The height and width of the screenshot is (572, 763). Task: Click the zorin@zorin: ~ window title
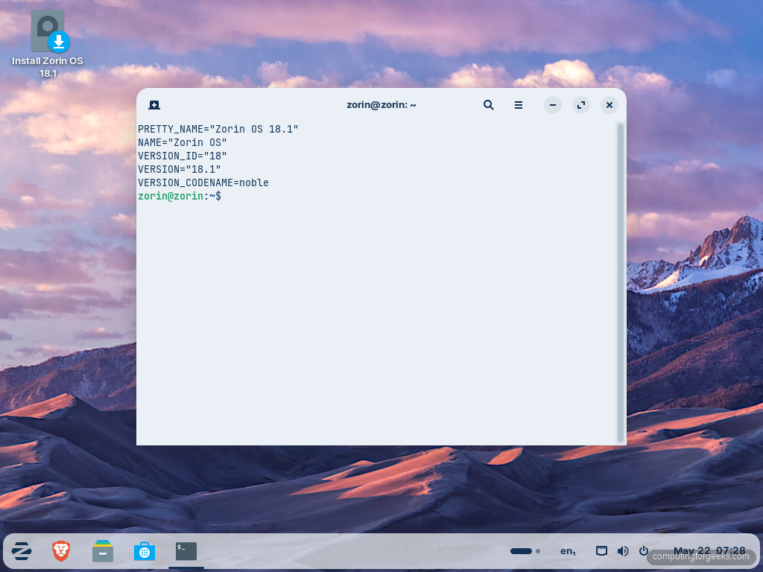tap(381, 105)
